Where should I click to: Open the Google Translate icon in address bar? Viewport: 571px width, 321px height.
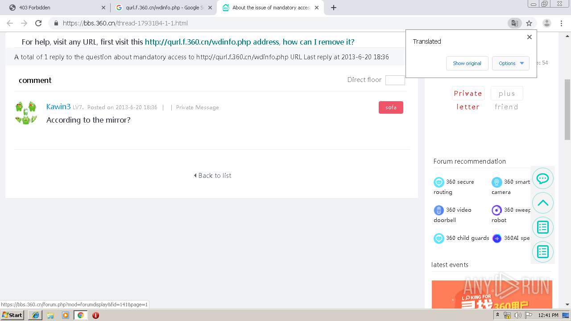click(515, 23)
